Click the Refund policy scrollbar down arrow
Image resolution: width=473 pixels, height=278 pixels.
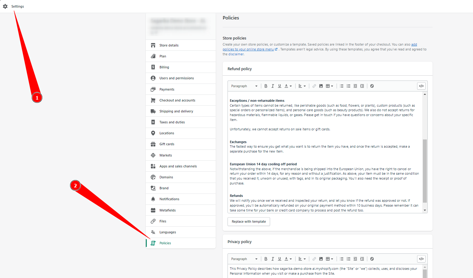pyautogui.click(x=425, y=210)
